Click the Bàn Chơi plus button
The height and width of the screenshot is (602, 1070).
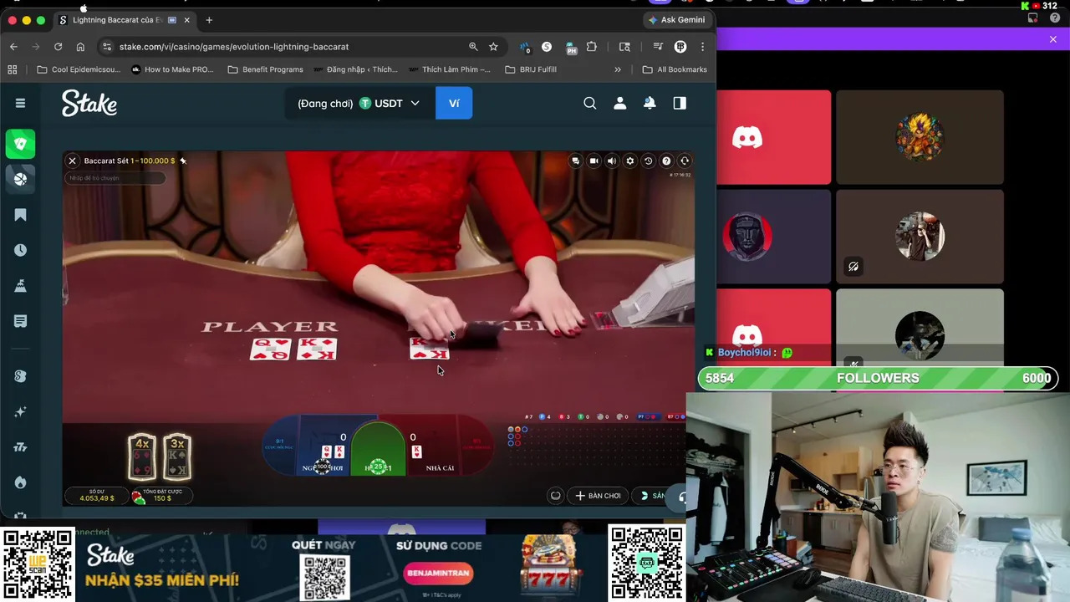(598, 496)
